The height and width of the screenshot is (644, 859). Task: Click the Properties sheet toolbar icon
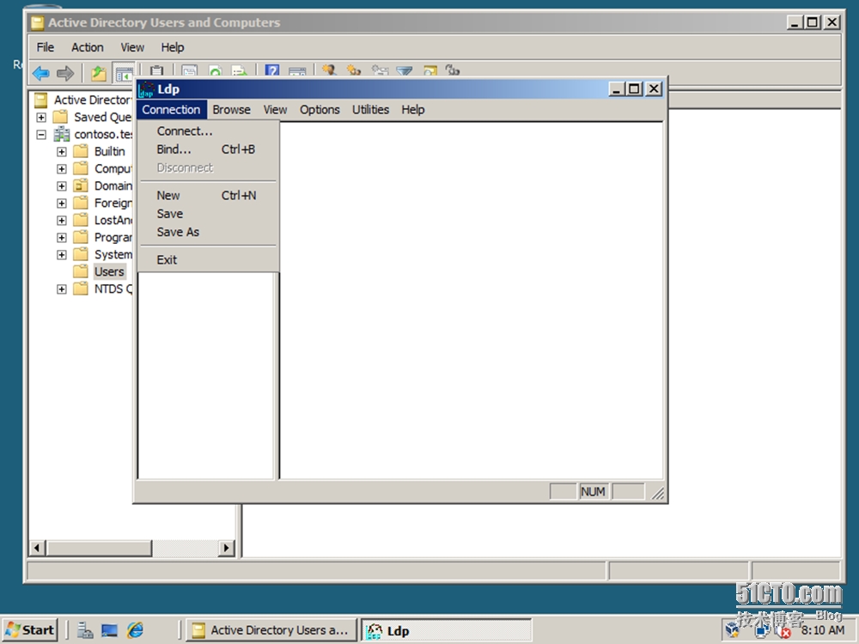tap(190, 71)
